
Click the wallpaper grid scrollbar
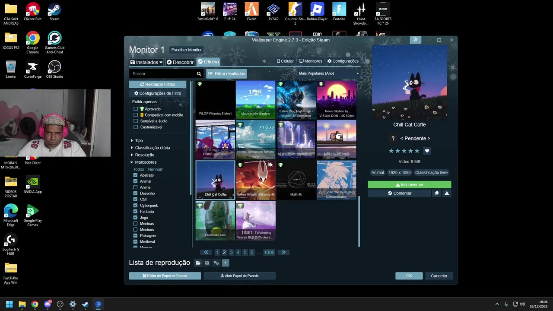tap(359, 221)
